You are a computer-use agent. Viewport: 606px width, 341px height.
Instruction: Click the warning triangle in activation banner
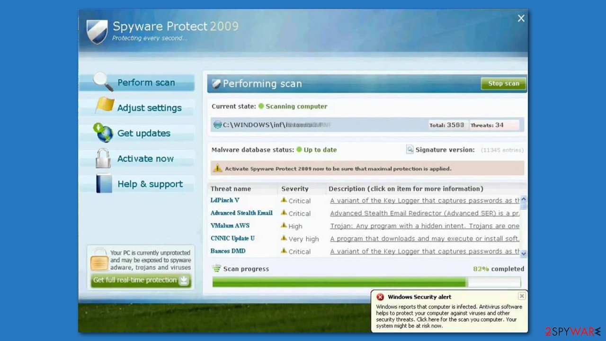(x=217, y=168)
